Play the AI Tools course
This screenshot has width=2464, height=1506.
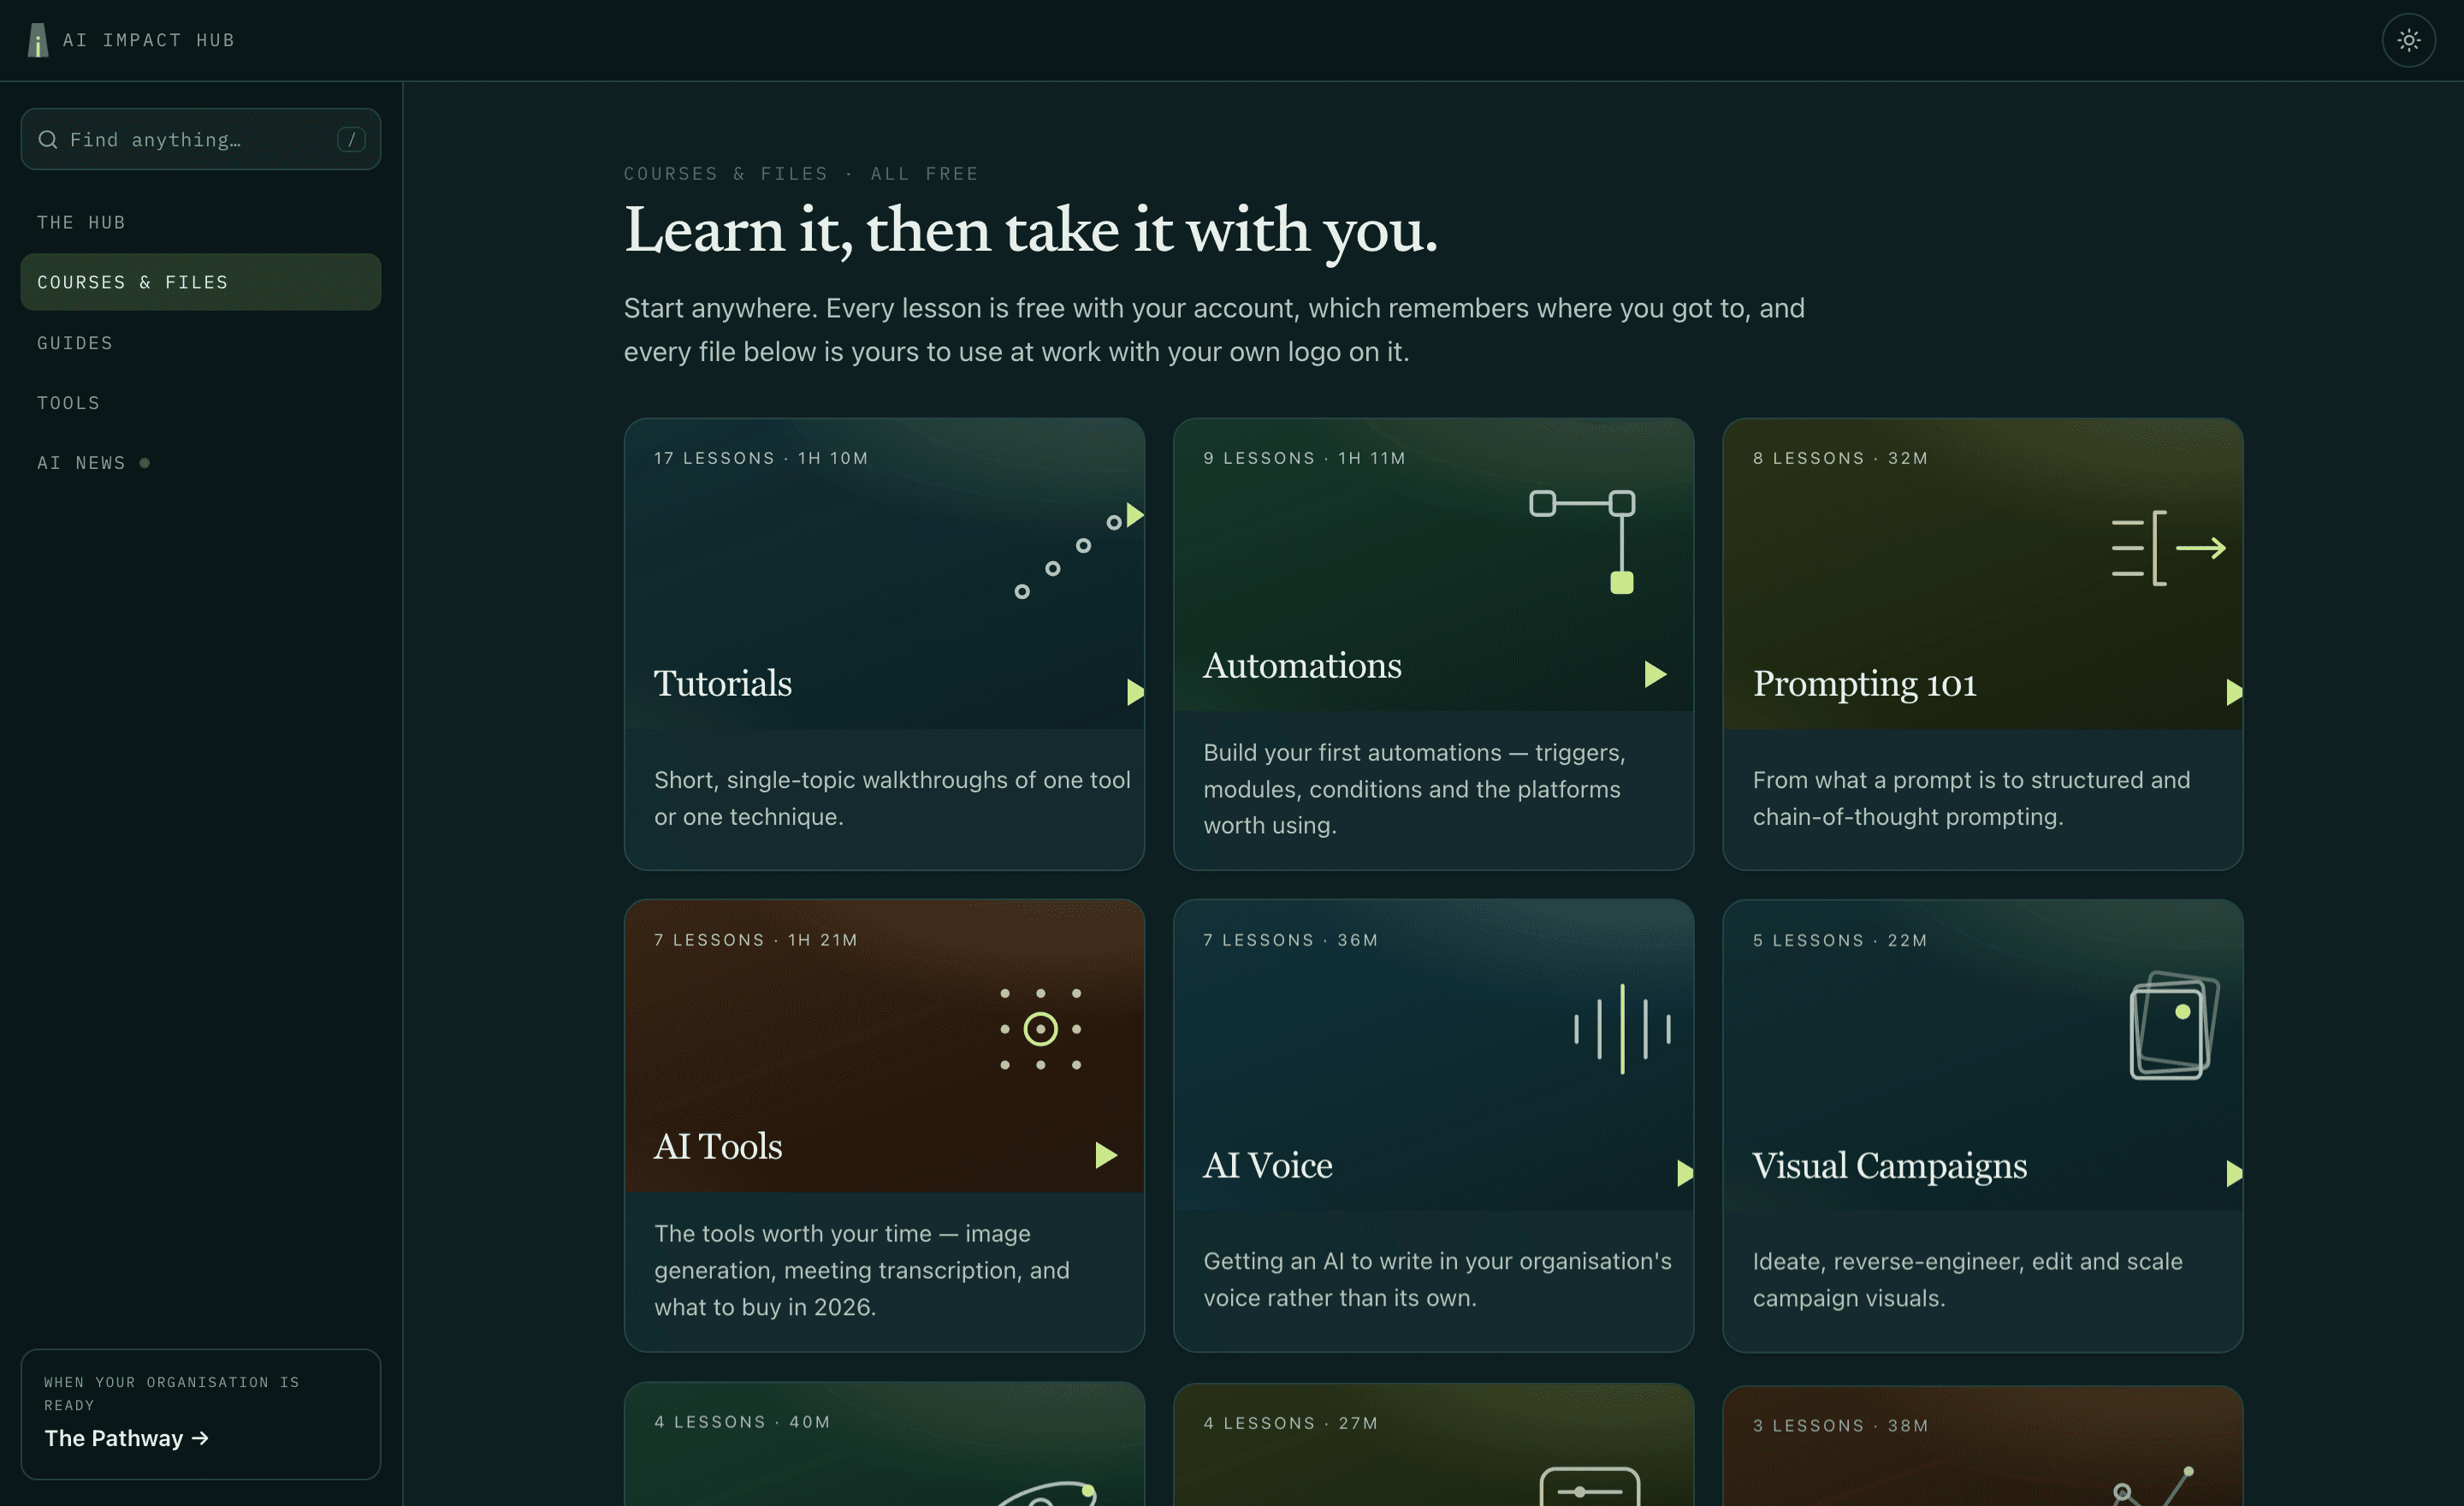tap(1105, 1155)
